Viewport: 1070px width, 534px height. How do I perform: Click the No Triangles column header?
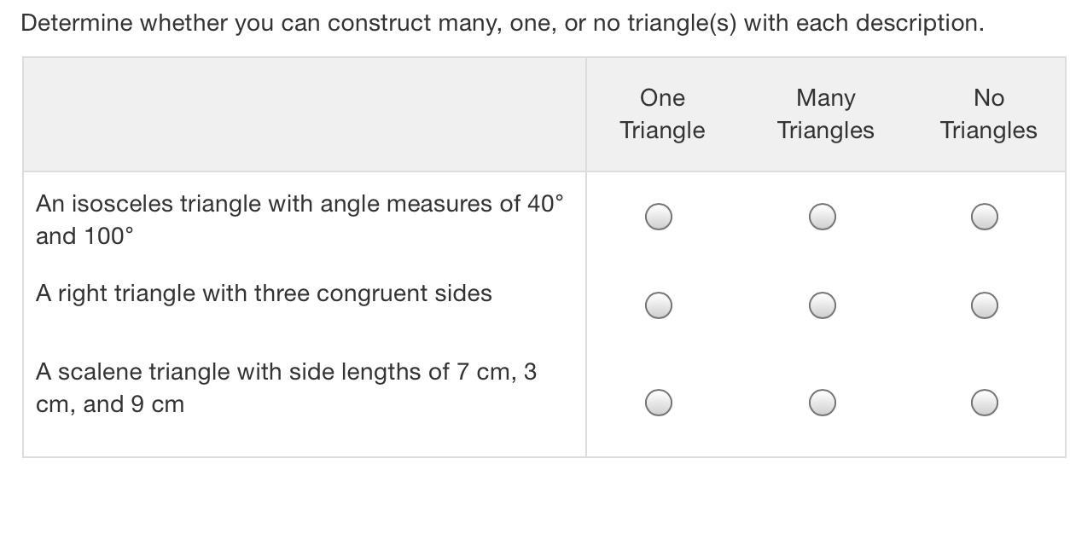point(988,114)
